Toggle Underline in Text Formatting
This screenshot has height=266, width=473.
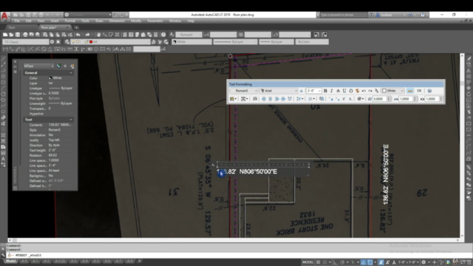(344, 91)
